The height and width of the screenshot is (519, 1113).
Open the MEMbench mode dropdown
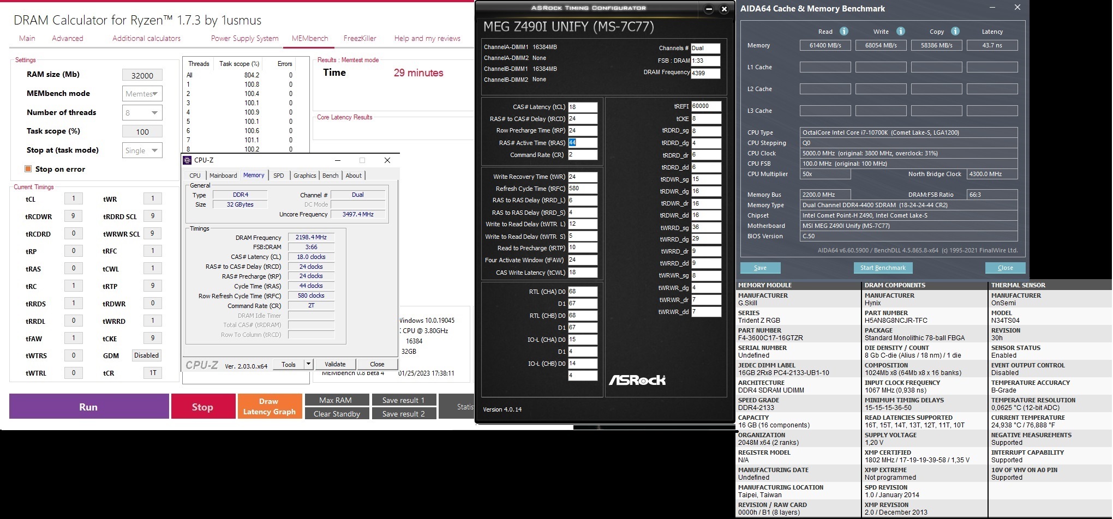tap(142, 94)
